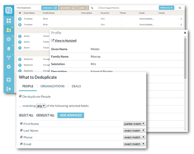
Task: Click the Accounts column header
Action: (x=105, y=13)
